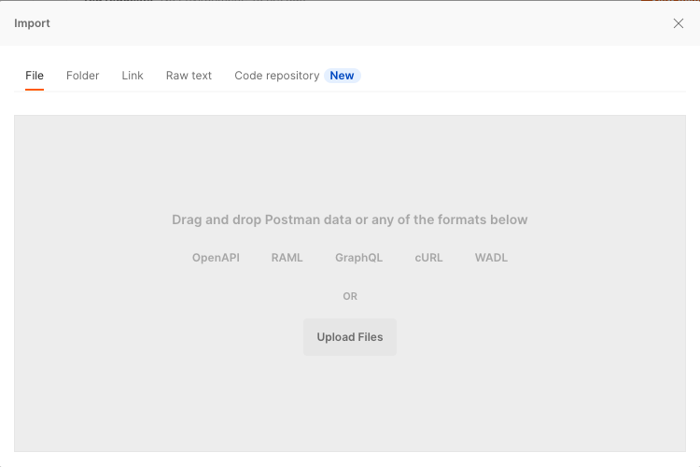Click the OR separator text
Screen dimensions: 700x467
pyautogui.click(x=350, y=296)
